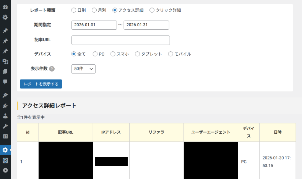The image size is (302, 179).
Task: Select the クリック詳細 report type
Action: click(152, 10)
